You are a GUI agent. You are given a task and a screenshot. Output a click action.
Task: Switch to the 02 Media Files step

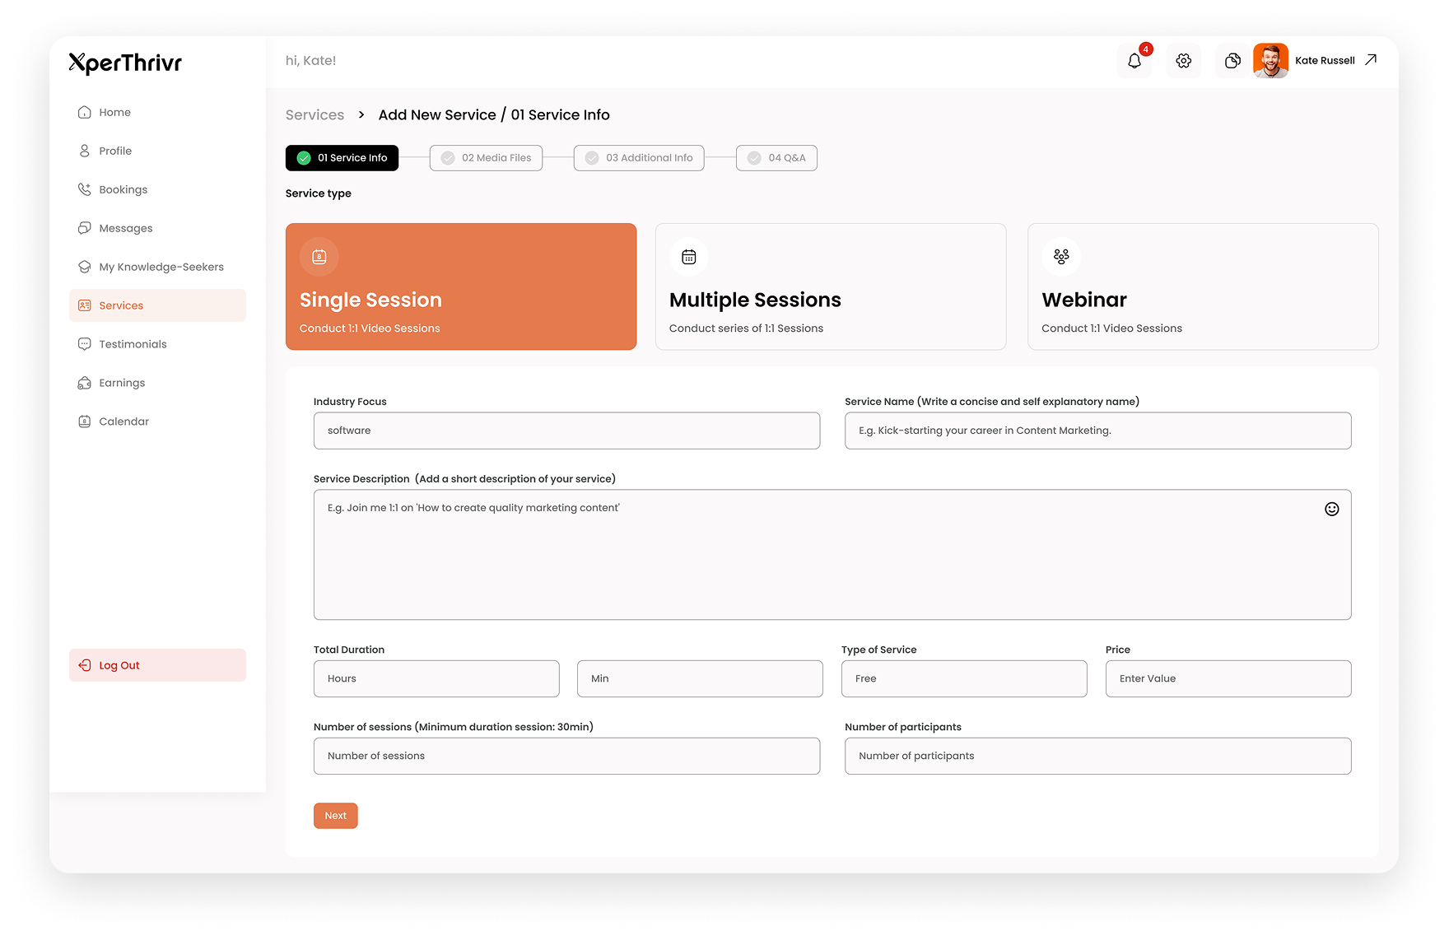tap(486, 157)
